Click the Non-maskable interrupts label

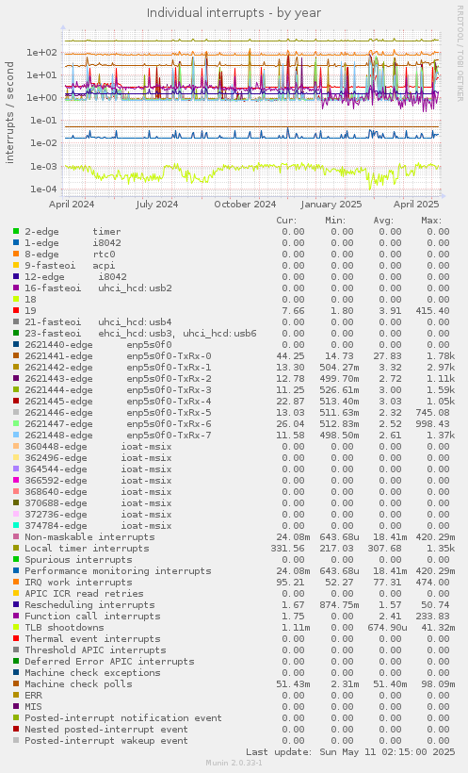point(89,537)
